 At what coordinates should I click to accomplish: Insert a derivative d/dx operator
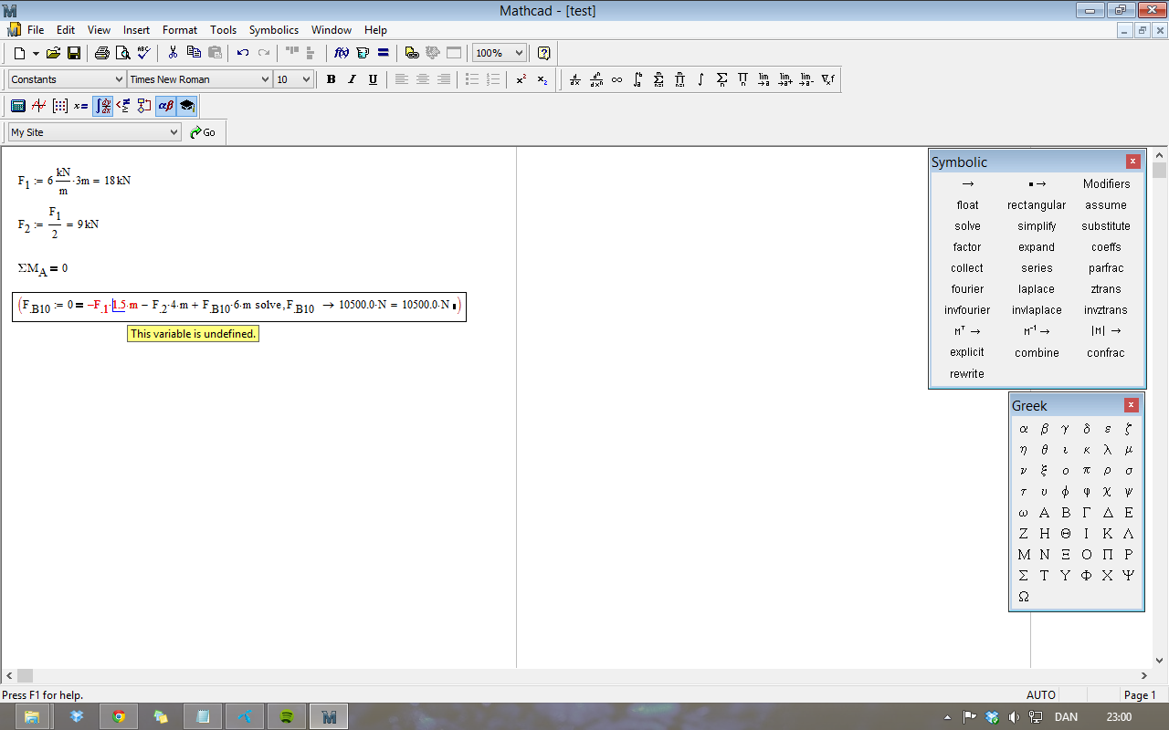click(574, 79)
